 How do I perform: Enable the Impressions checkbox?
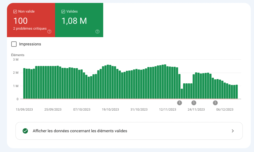[x=14, y=44]
